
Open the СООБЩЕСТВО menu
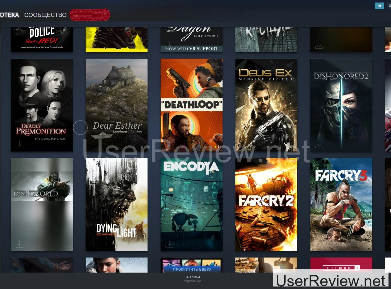[x=45, y=15]
